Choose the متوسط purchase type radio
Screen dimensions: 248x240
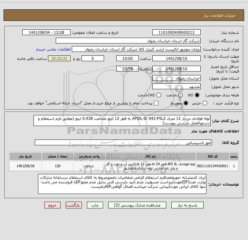click(x=186, y=103)
